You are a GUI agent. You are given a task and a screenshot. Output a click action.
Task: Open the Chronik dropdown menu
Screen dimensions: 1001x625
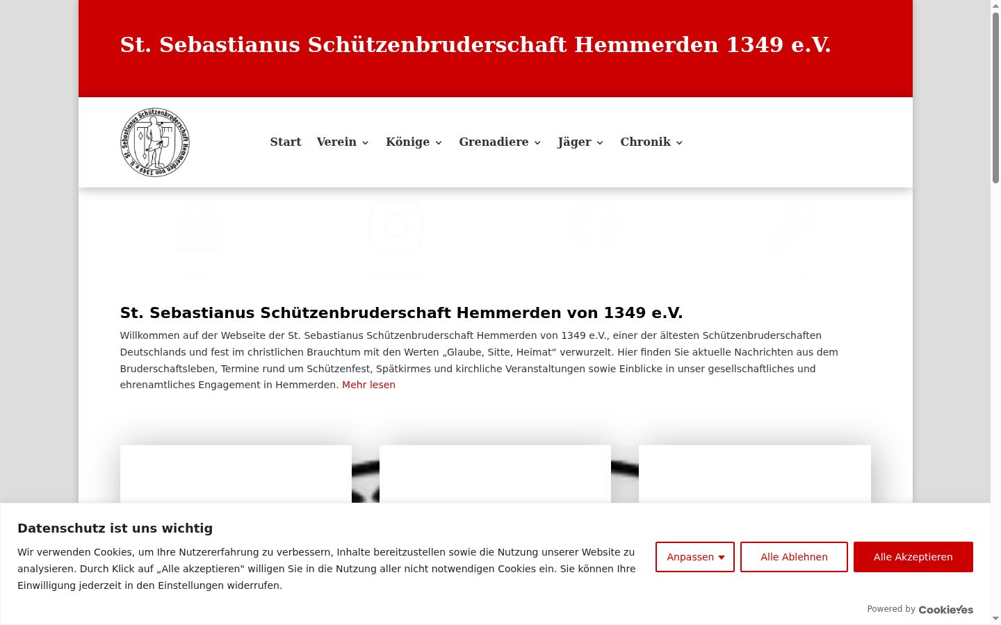[x=651, y=142]
